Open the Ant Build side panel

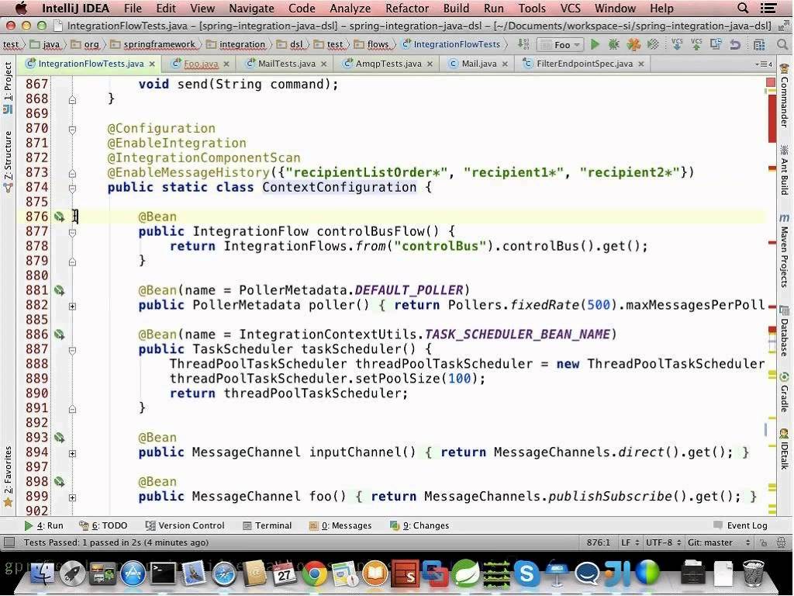coord(785,170)
